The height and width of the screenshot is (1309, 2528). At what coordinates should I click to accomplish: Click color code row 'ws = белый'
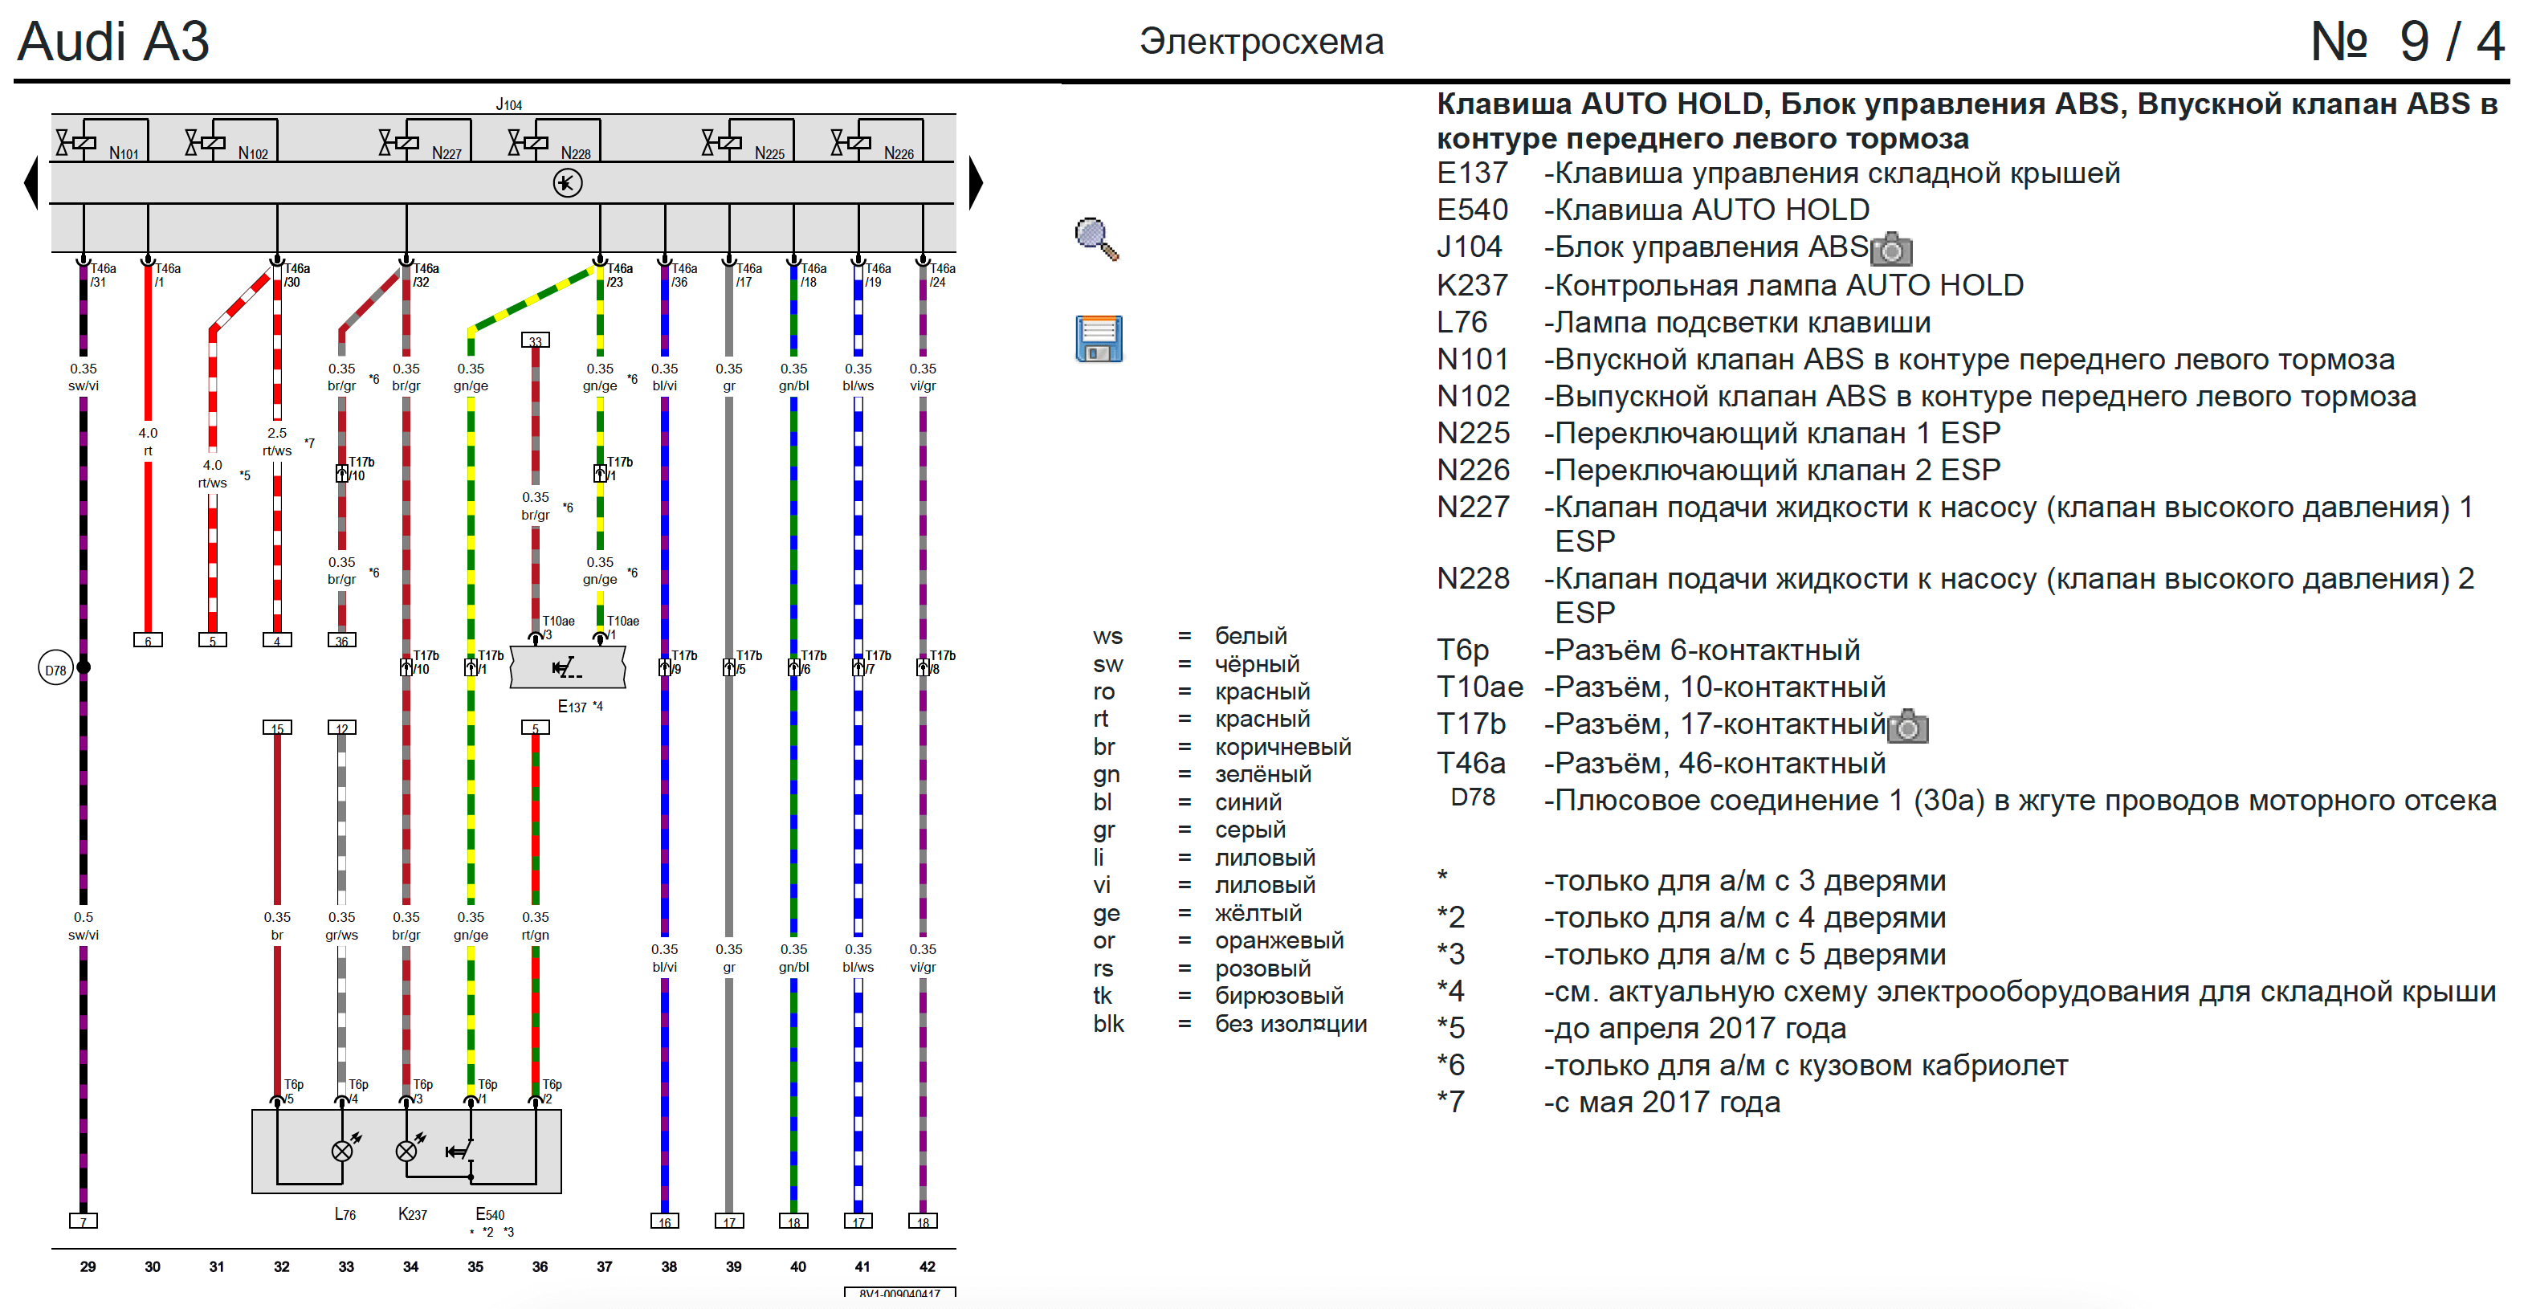click(1189, 636)
